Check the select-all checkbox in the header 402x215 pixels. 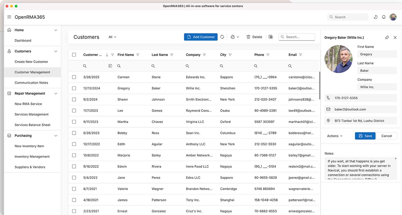click(x=74, y=54)
